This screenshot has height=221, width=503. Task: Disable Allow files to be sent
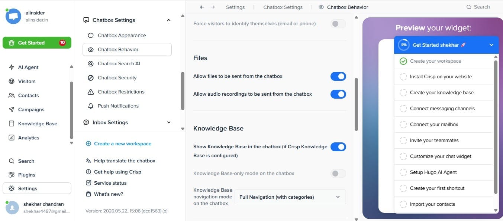338,76
